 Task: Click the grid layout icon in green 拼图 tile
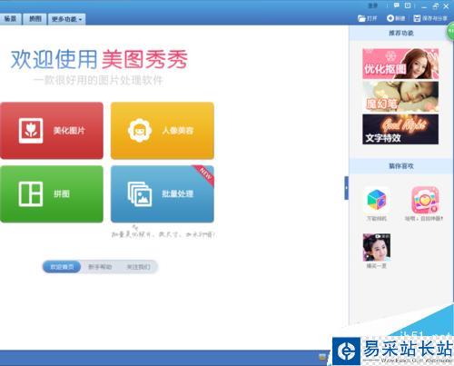[x=31, y=194]
